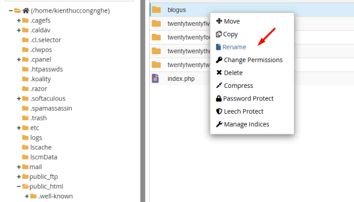This screenshot has width=354, height=202.
Task: Click the padlock icon for Password Protect
Action: pos(219,99)
